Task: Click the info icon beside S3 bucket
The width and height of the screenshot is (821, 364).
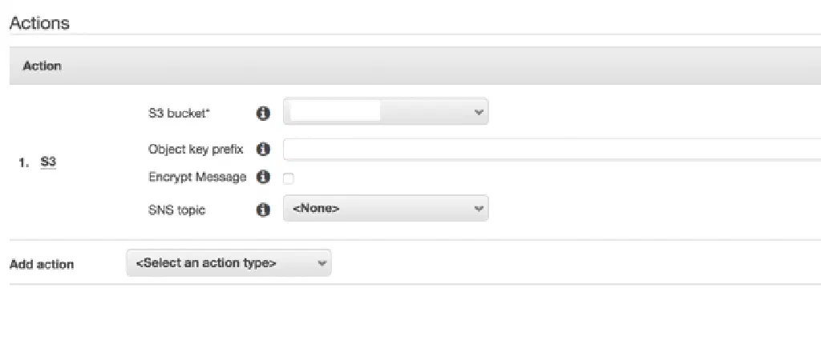Action: point(262,114)
